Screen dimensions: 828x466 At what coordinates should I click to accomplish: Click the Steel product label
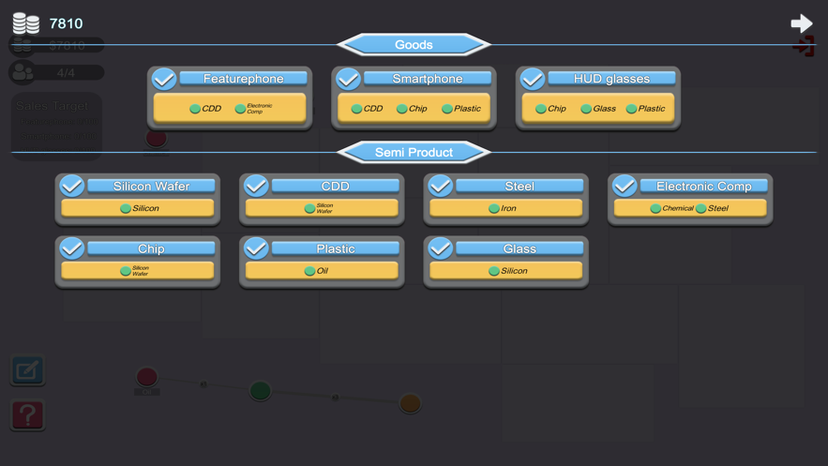[x=519, y=186]
